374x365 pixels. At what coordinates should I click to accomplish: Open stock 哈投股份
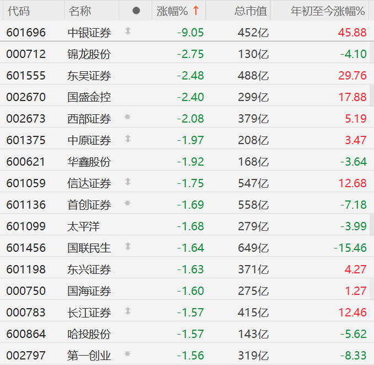pos(89,334)
